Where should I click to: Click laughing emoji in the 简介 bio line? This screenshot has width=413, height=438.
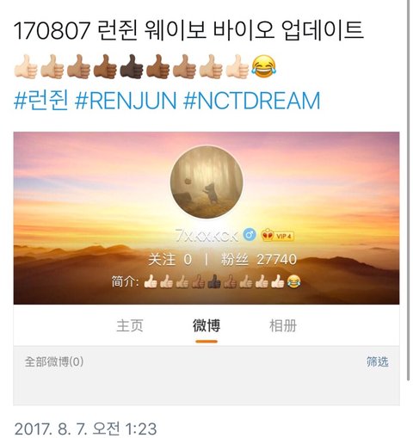[x=293, y=281]
